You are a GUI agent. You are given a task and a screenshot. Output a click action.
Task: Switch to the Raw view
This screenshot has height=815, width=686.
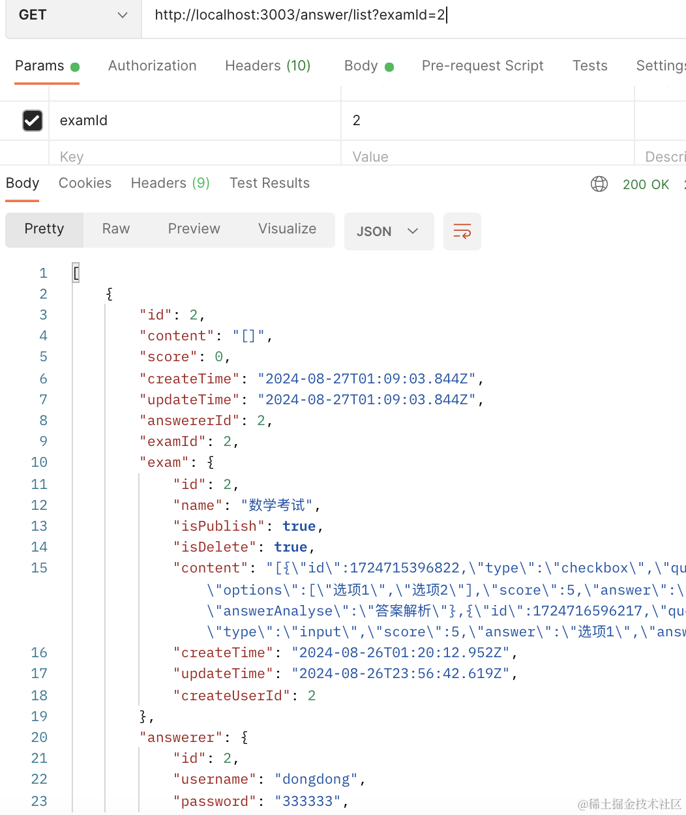tap(116, 229)
